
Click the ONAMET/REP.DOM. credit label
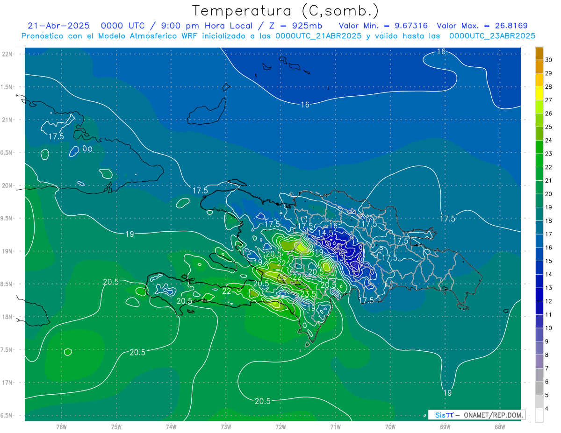(493, 415)
